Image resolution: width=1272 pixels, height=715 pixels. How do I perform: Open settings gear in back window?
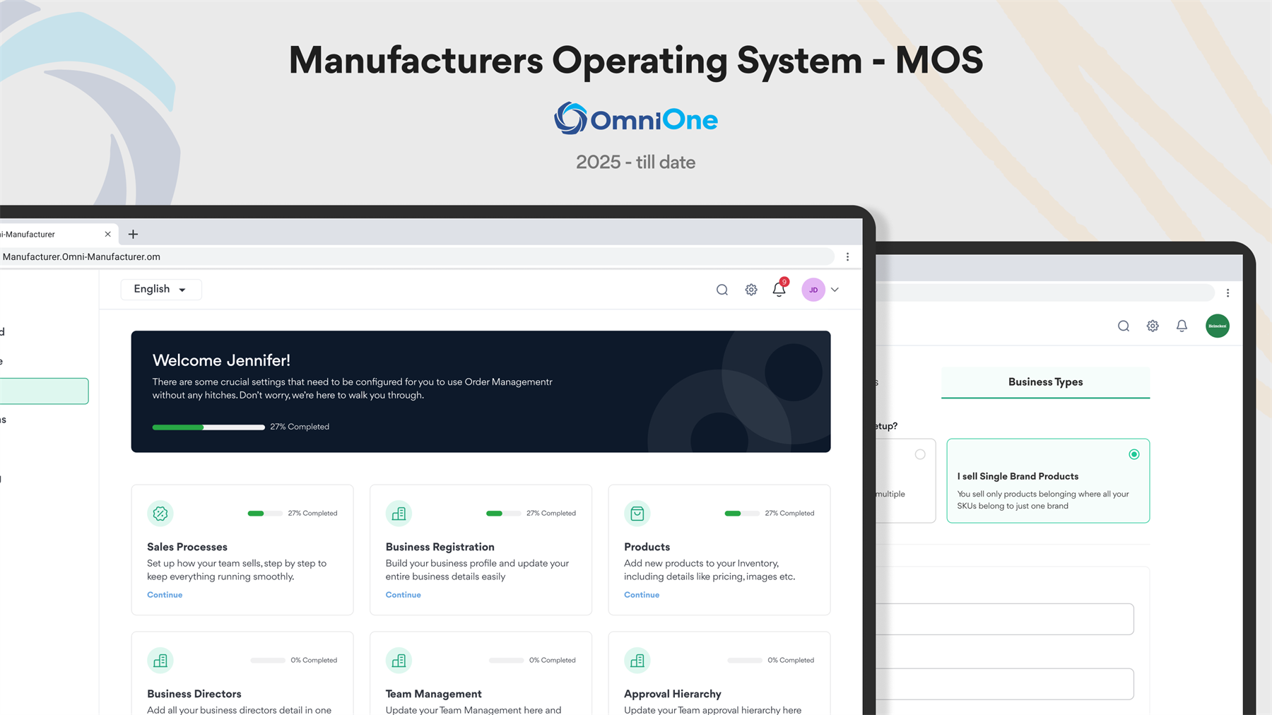tap(1153, 326)
